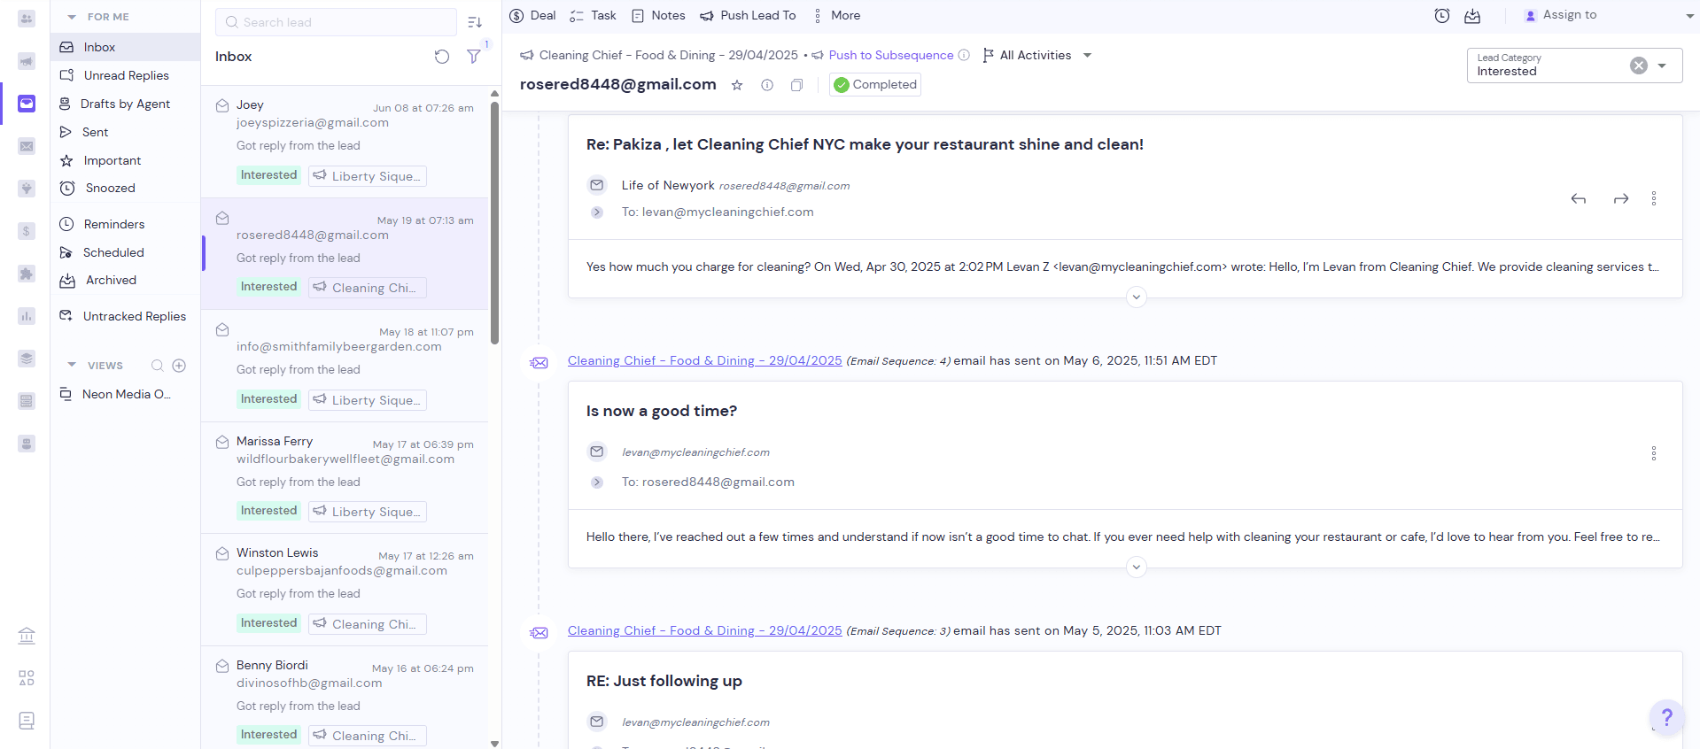Expand recipient details of Life of Newyork email
The image size is (1700, 749).
click(x=597, y=212)
